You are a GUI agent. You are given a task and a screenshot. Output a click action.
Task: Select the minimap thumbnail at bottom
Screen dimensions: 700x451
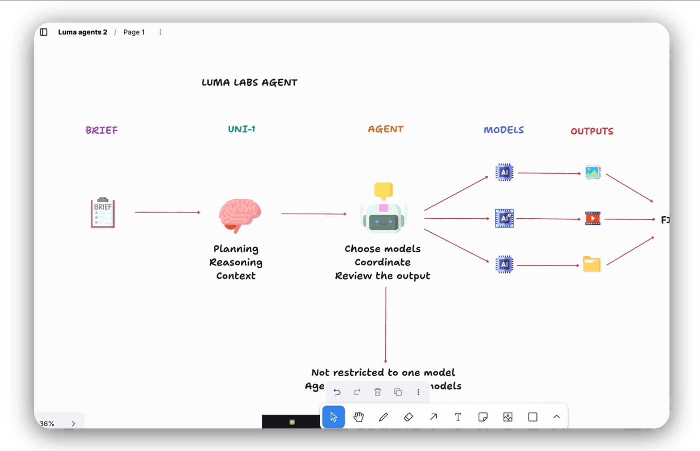pyautogui.click(x=291, y=422)
